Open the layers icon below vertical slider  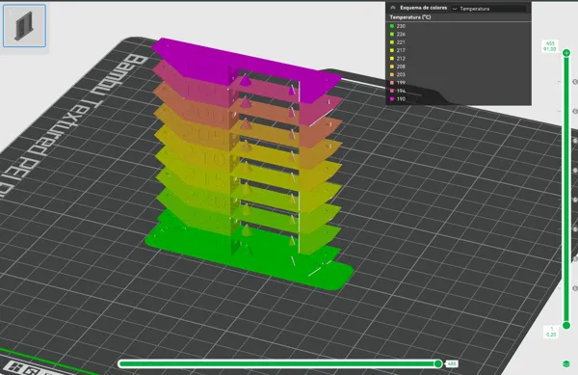(566, 363)
